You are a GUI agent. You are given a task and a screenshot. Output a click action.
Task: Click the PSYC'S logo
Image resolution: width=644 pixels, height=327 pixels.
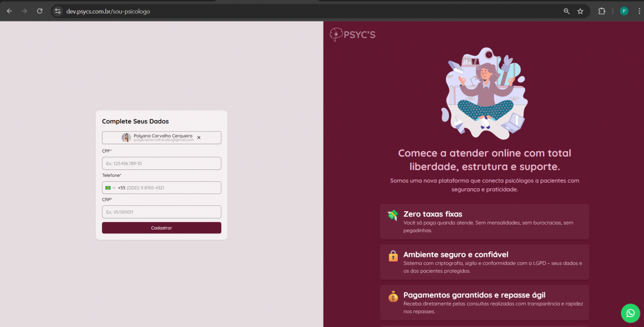click(x=353, y=35)
